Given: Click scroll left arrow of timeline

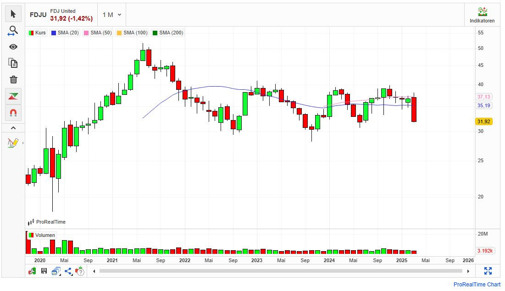Looking at the screenshot, I should coord(94,271).
